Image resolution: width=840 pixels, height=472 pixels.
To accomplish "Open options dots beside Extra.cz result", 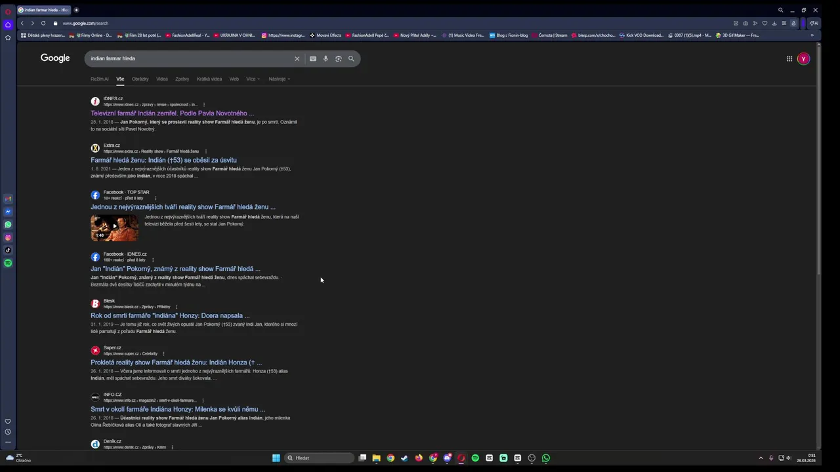I will [206, 151].
